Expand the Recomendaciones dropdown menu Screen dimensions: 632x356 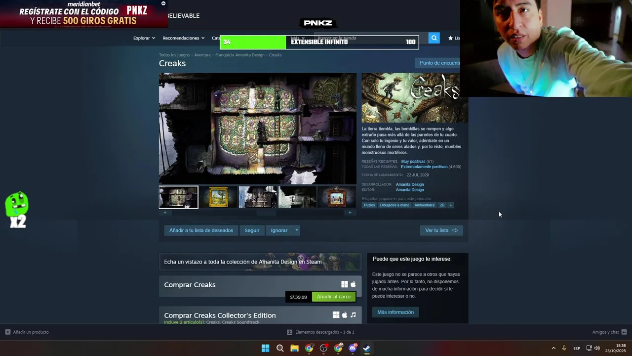(x=184, y=38)
